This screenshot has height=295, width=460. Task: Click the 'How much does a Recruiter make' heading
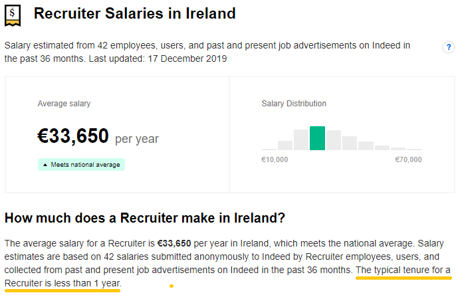coord(145,218)
